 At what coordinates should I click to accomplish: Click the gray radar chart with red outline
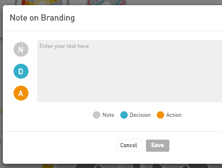pyautogui.click(x=106, y=2)
